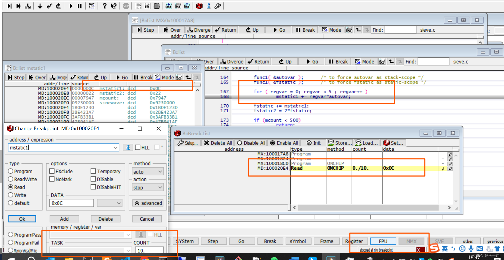The width and height of the screenshot is (504, 260).
Task: Click the single Step icon in main toolbar
Action: (10, 6)
